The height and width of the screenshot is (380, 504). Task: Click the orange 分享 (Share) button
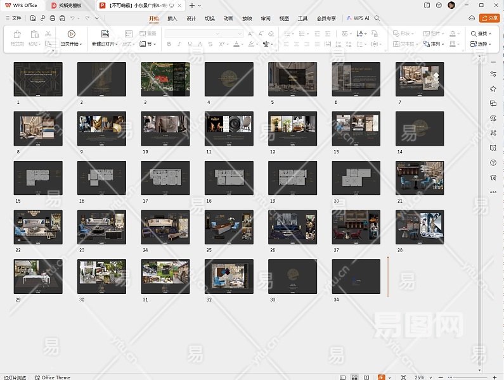point(489,18)
